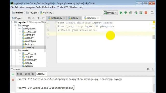Image resolution: width=166 pixels, height=93 pixels.
Task: Switch to the urls.py editor tab
Action: [x=74, y=18]
